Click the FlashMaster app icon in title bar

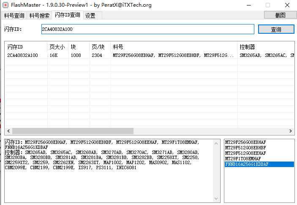[5, 5]
